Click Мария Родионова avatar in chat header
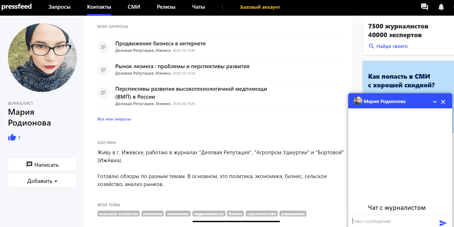454x227 pixels. point(358,101)
